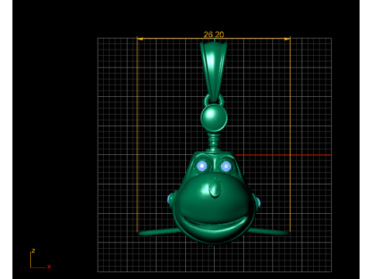Click the right blue gemstone eye

click(226, 167)
